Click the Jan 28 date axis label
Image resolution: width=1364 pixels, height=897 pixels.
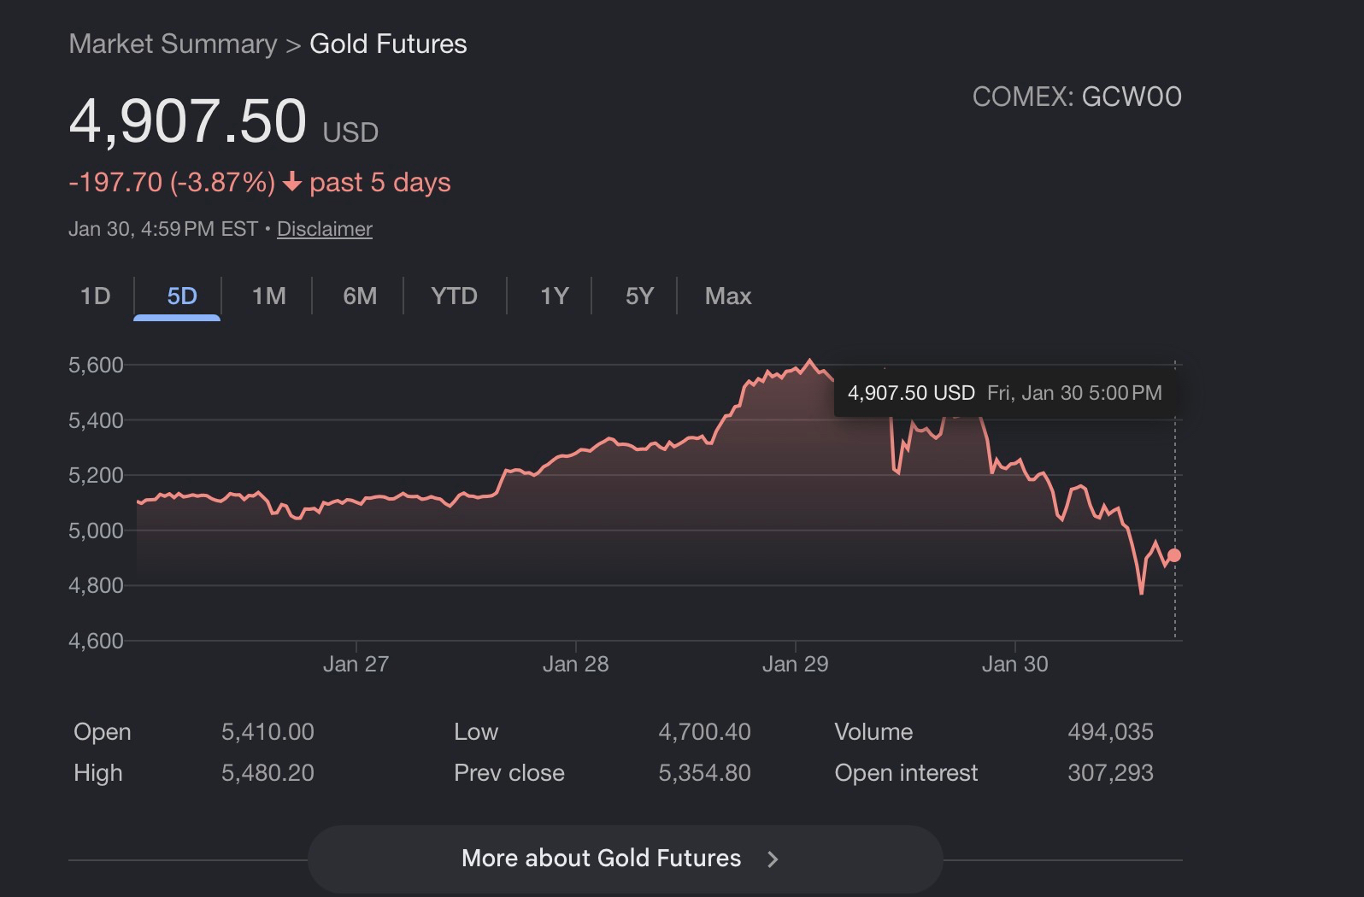tap(575, 664)
